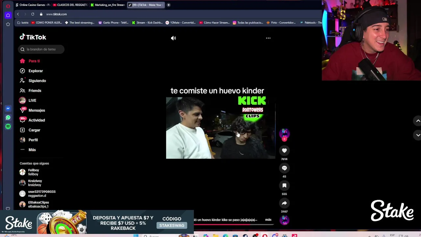Expand the caption with más
421x237 pixels.
[x=268, y=220]
